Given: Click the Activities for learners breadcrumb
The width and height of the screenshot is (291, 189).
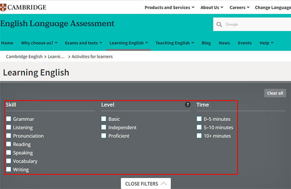Looking at the screenshot, I should (x=92, y=56).
